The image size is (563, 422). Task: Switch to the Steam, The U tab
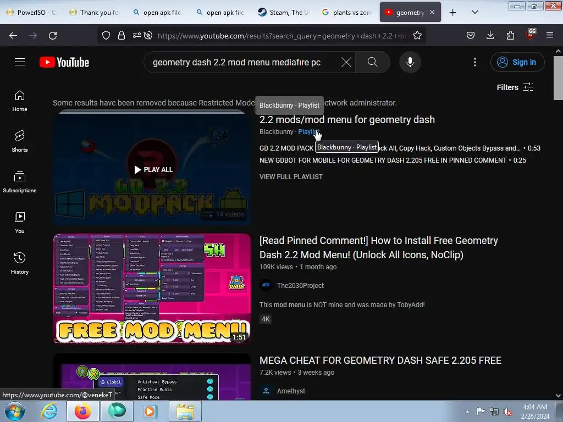[285, 13]
